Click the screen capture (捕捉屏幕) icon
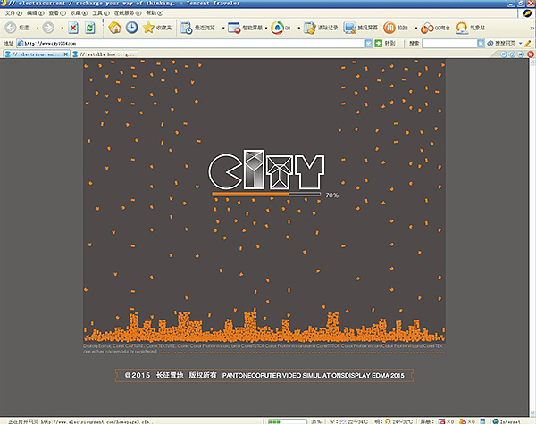The height and width of the screenshot is (424, 536). [349, 28]
